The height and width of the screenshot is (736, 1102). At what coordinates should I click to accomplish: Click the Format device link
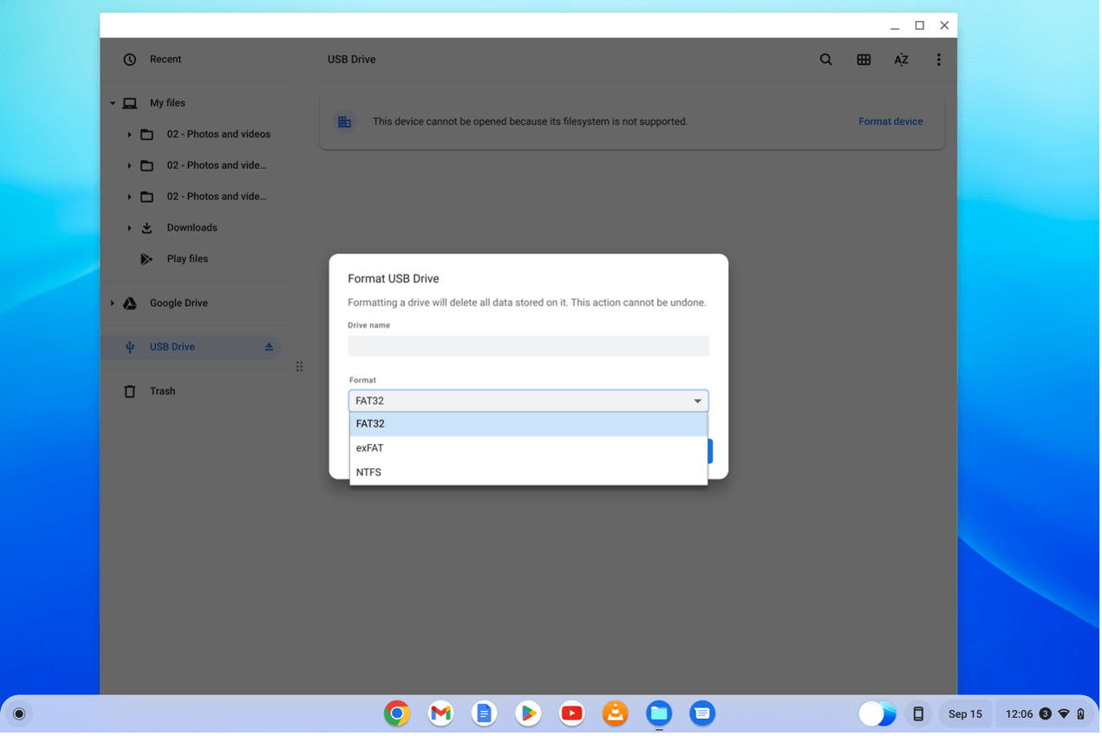890,121
